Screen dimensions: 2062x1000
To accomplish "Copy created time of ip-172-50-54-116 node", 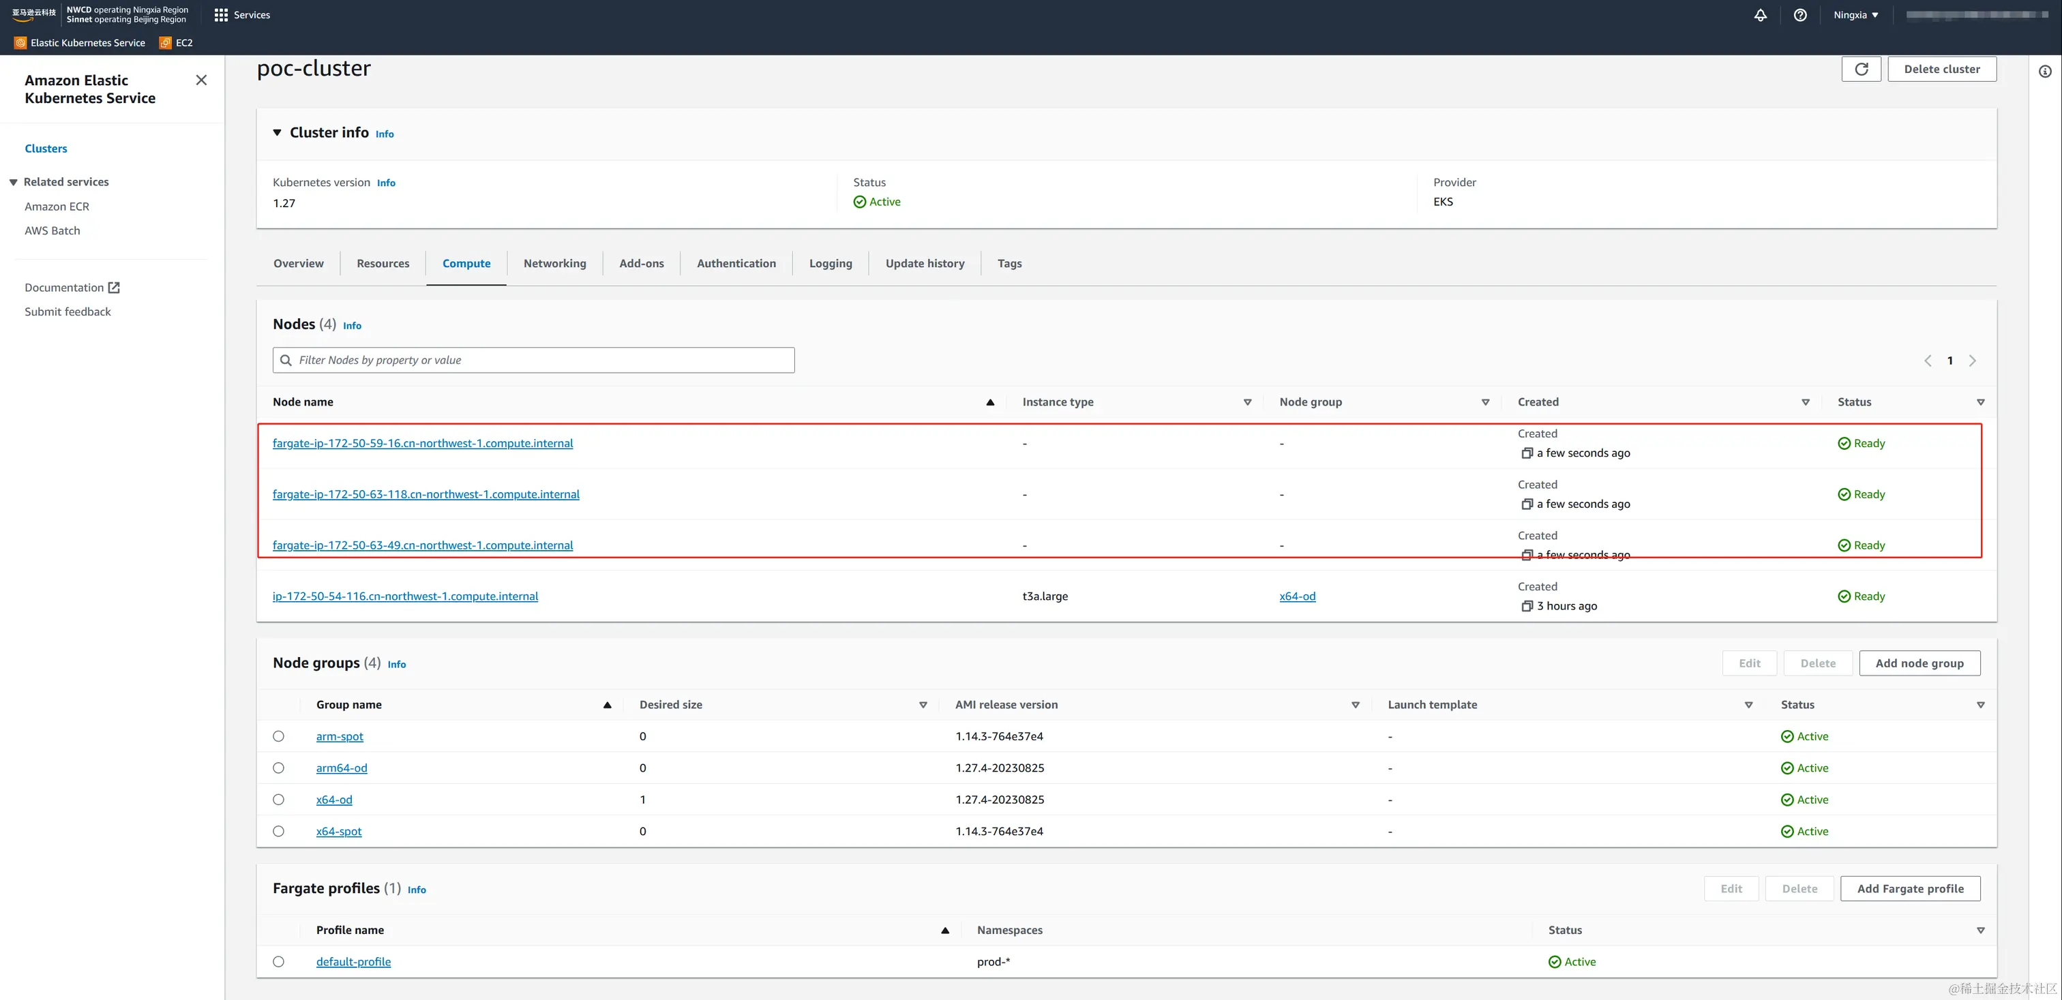I will pos(1527,607).
